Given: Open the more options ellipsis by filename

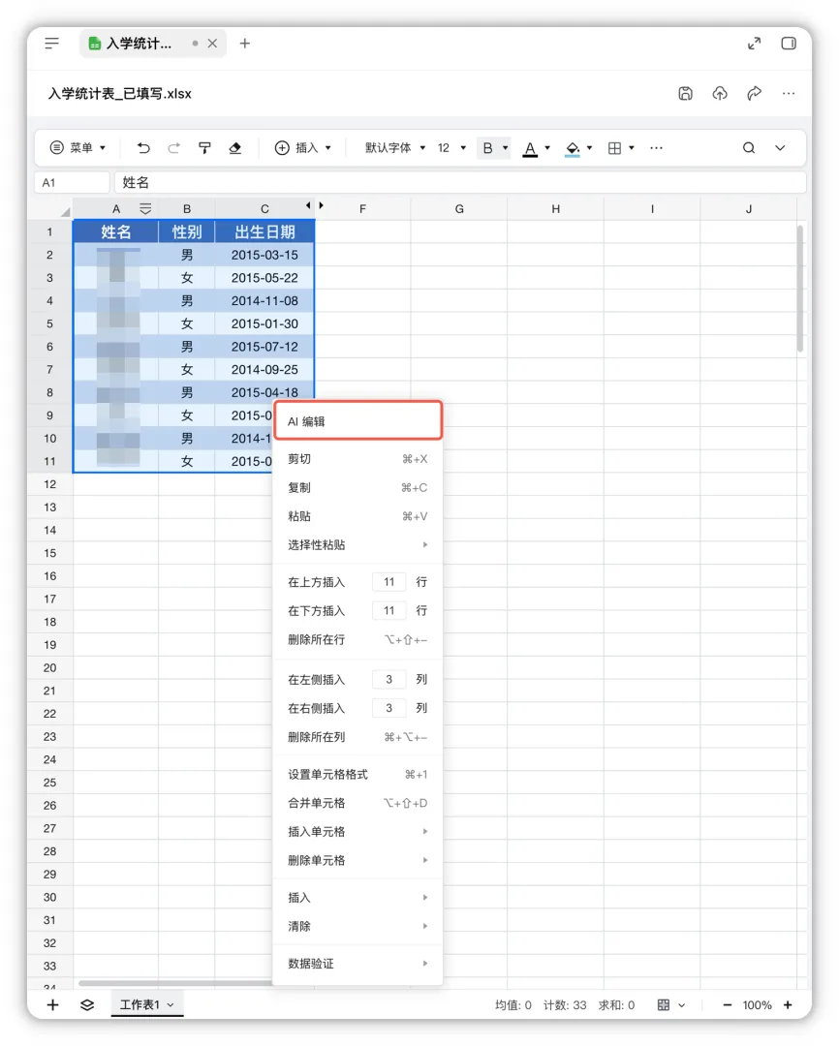Looking at the screenshot, I should (789, 93).
